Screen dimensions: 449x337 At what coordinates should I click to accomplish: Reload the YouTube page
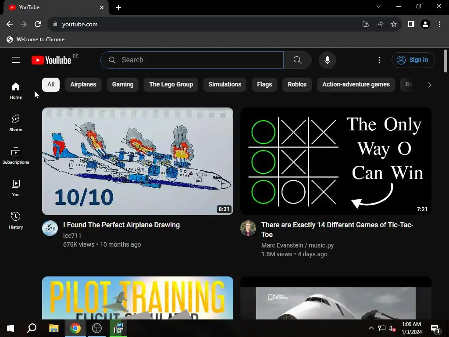coord(38,25)
